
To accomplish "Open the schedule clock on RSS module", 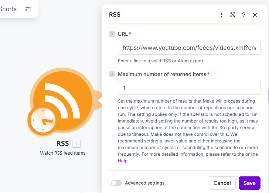I will click(43, 120).
